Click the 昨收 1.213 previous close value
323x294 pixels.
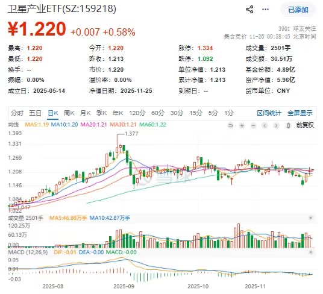116,59
